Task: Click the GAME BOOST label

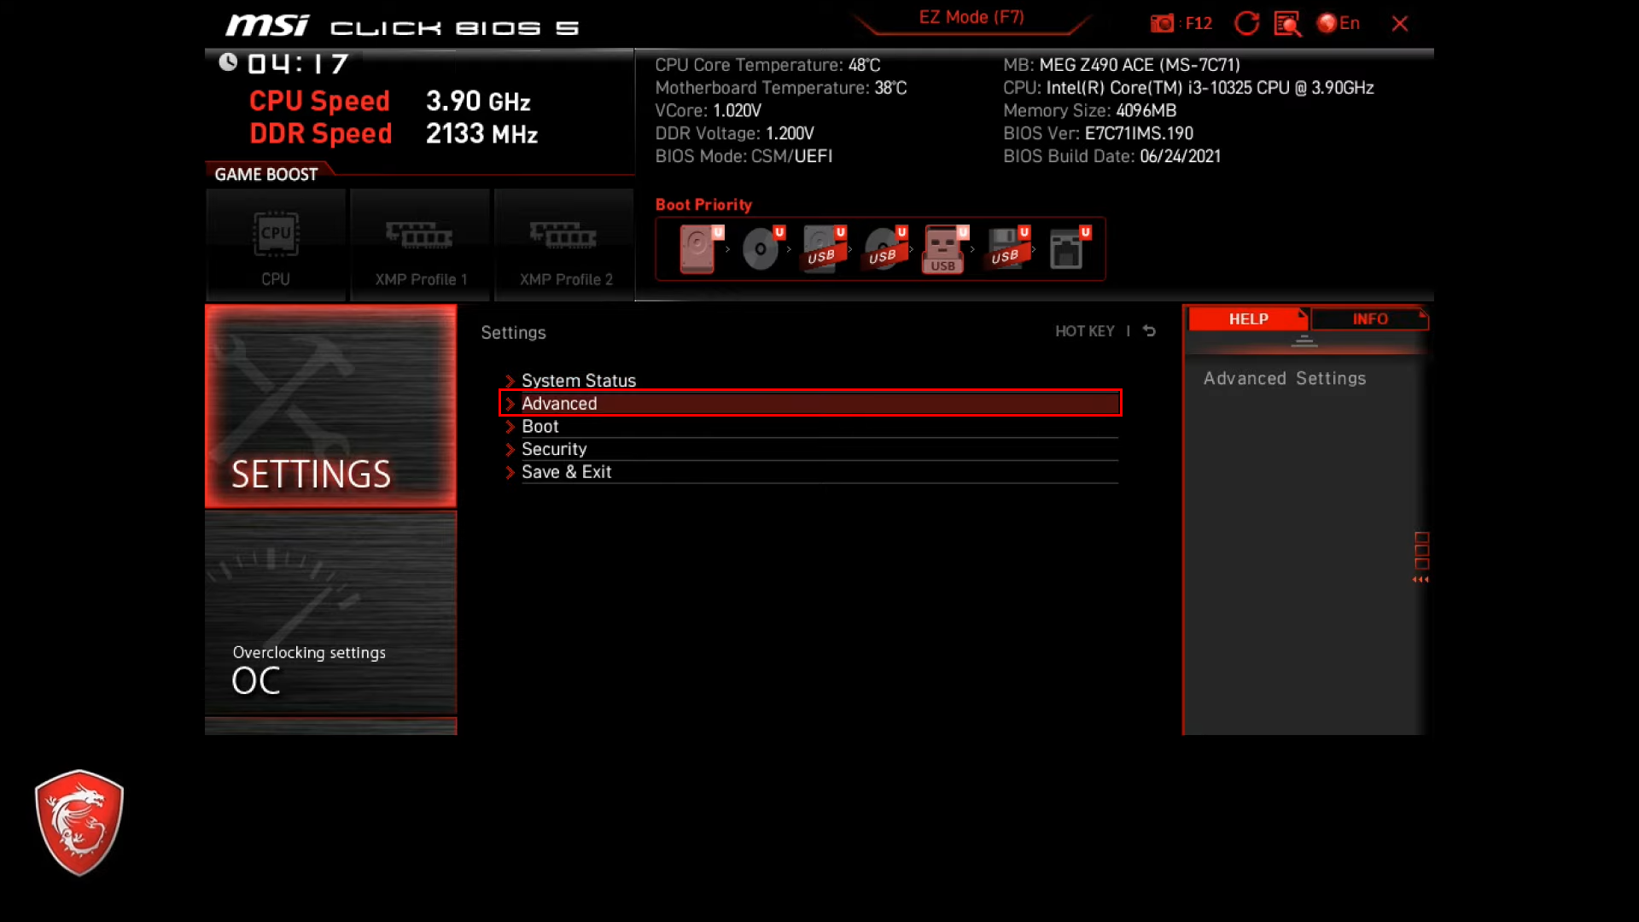Action: (x=266, y=174)
